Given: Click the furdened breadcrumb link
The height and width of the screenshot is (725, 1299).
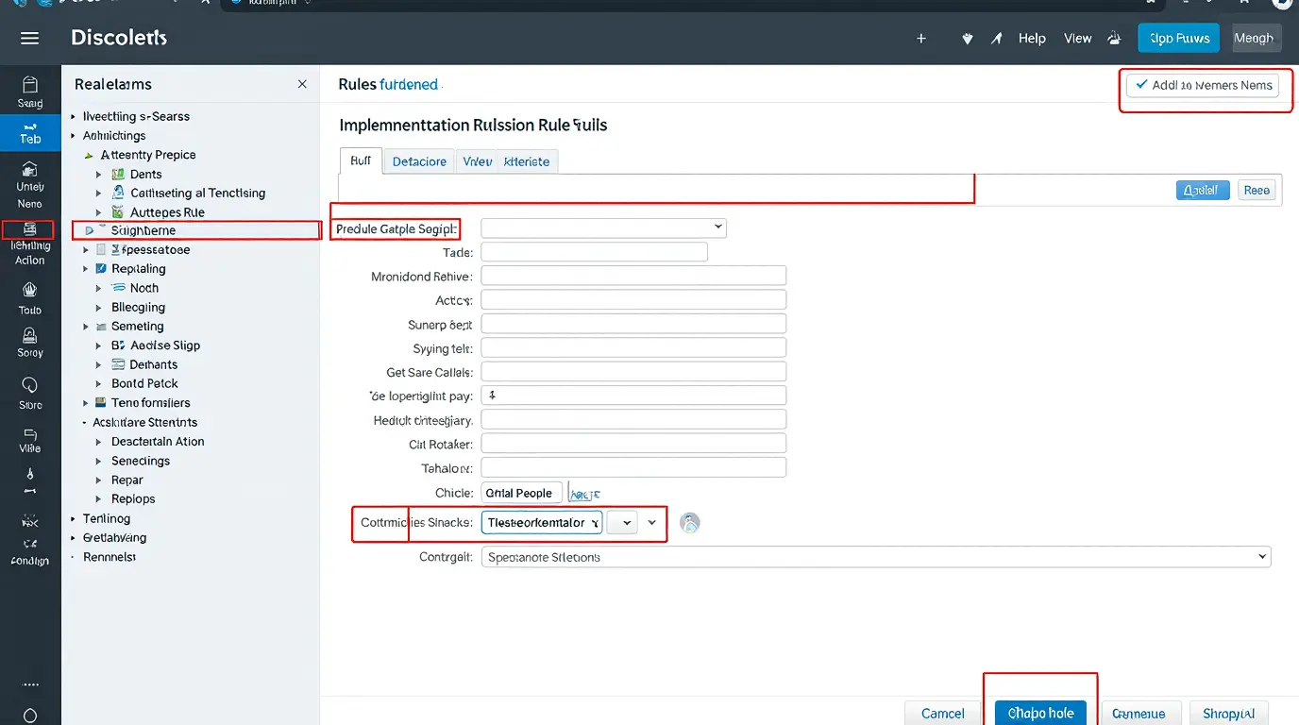Looking at the screenshot, I should point(409,84).
